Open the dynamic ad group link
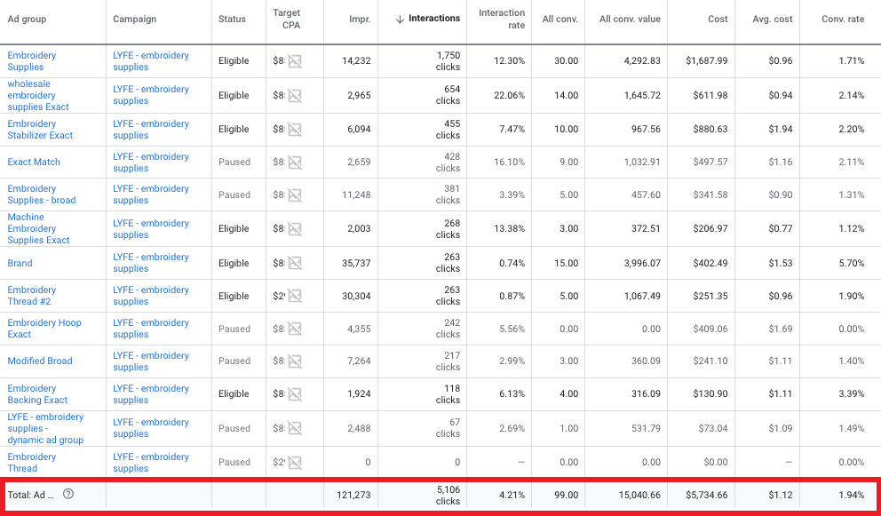This screenshot has height=516, width=881. 45,428
